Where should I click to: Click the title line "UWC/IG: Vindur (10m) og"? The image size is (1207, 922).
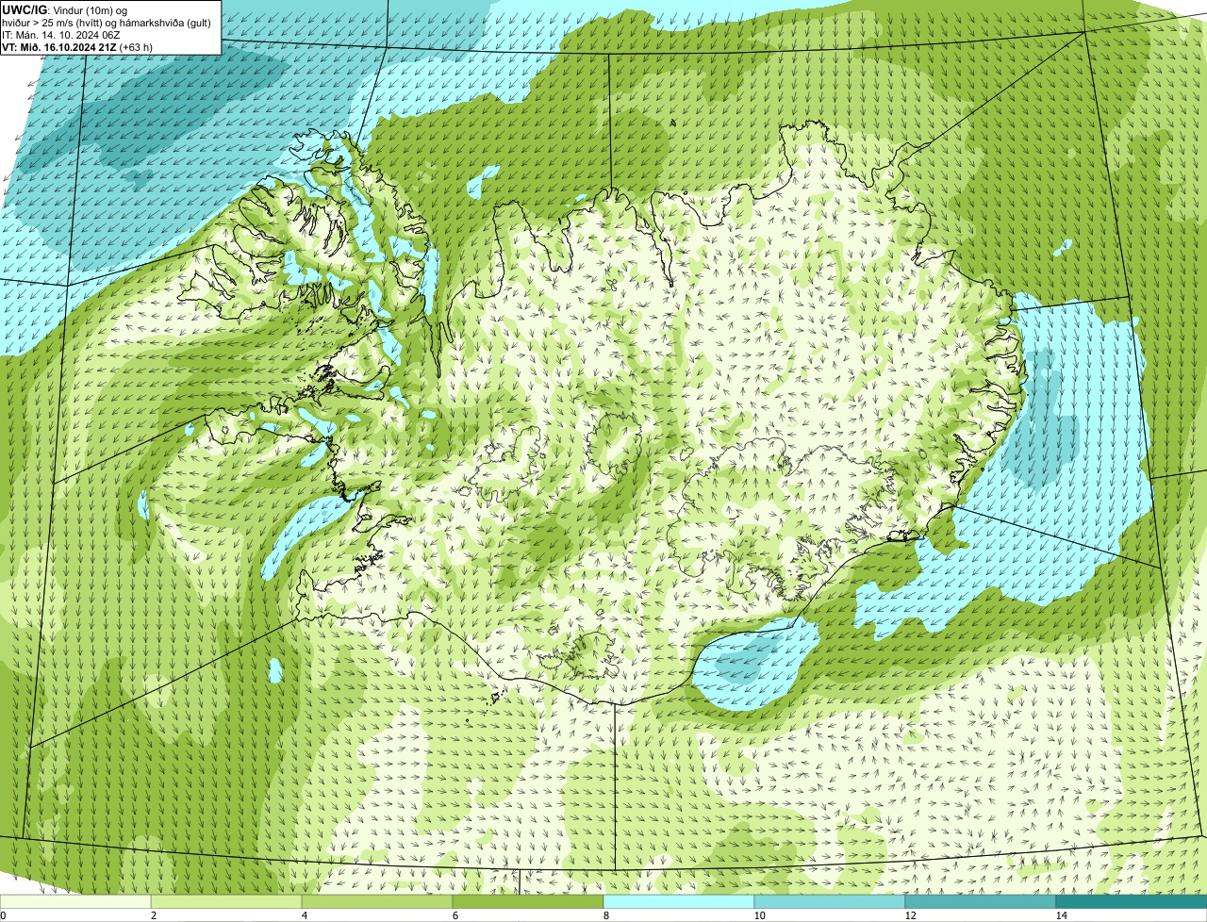(x=63, y=9)
